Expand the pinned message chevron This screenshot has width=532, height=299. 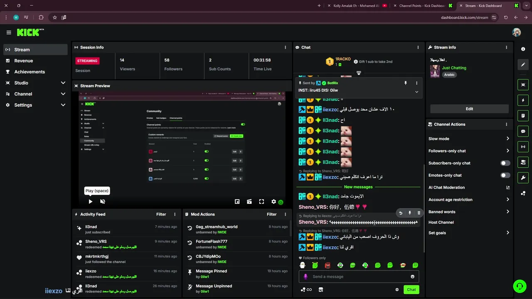click(416, 92)
